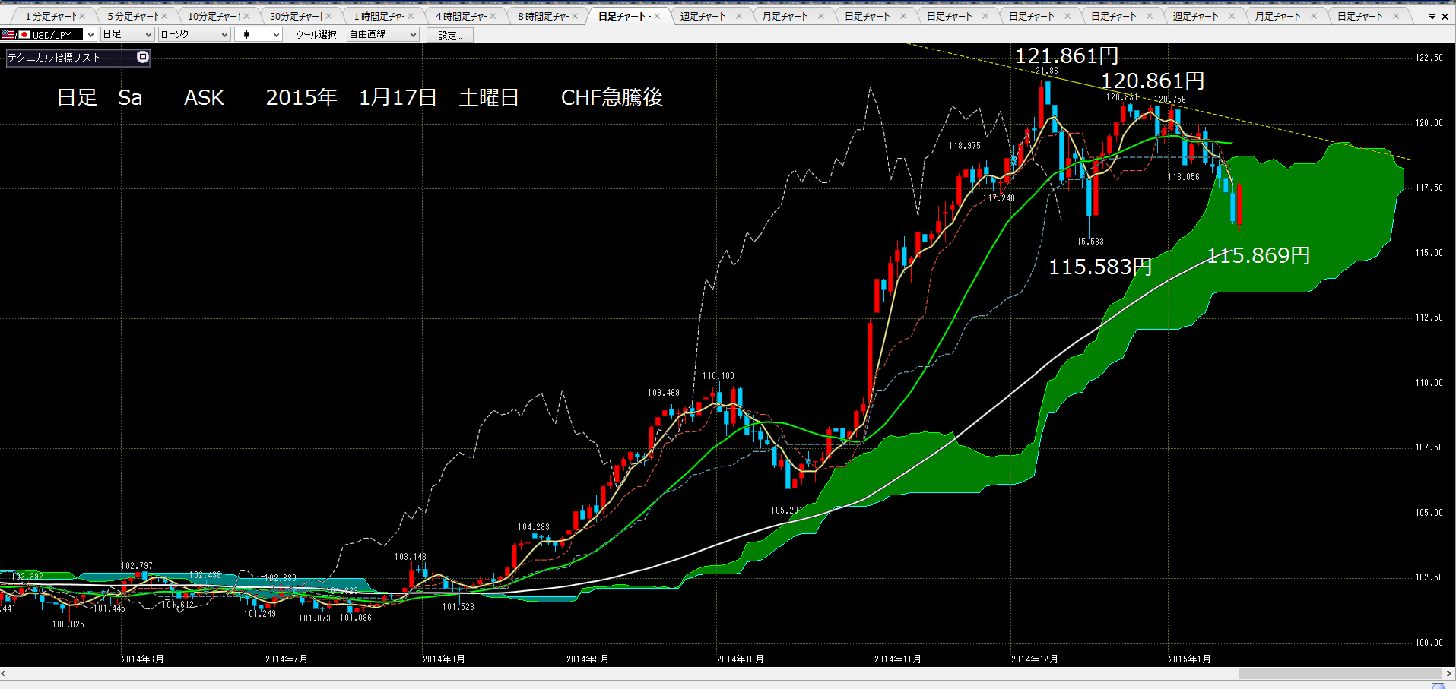1456x689 pixels.
Task: Click the 110.100 high price label
Action: [x=718, y=376]
